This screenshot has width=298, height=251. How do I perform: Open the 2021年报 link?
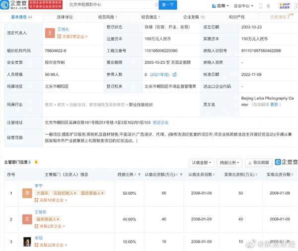(159, 75)
